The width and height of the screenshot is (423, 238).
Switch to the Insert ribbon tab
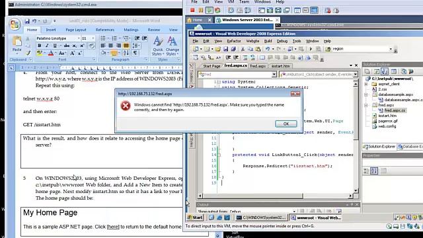pos(51,30)
